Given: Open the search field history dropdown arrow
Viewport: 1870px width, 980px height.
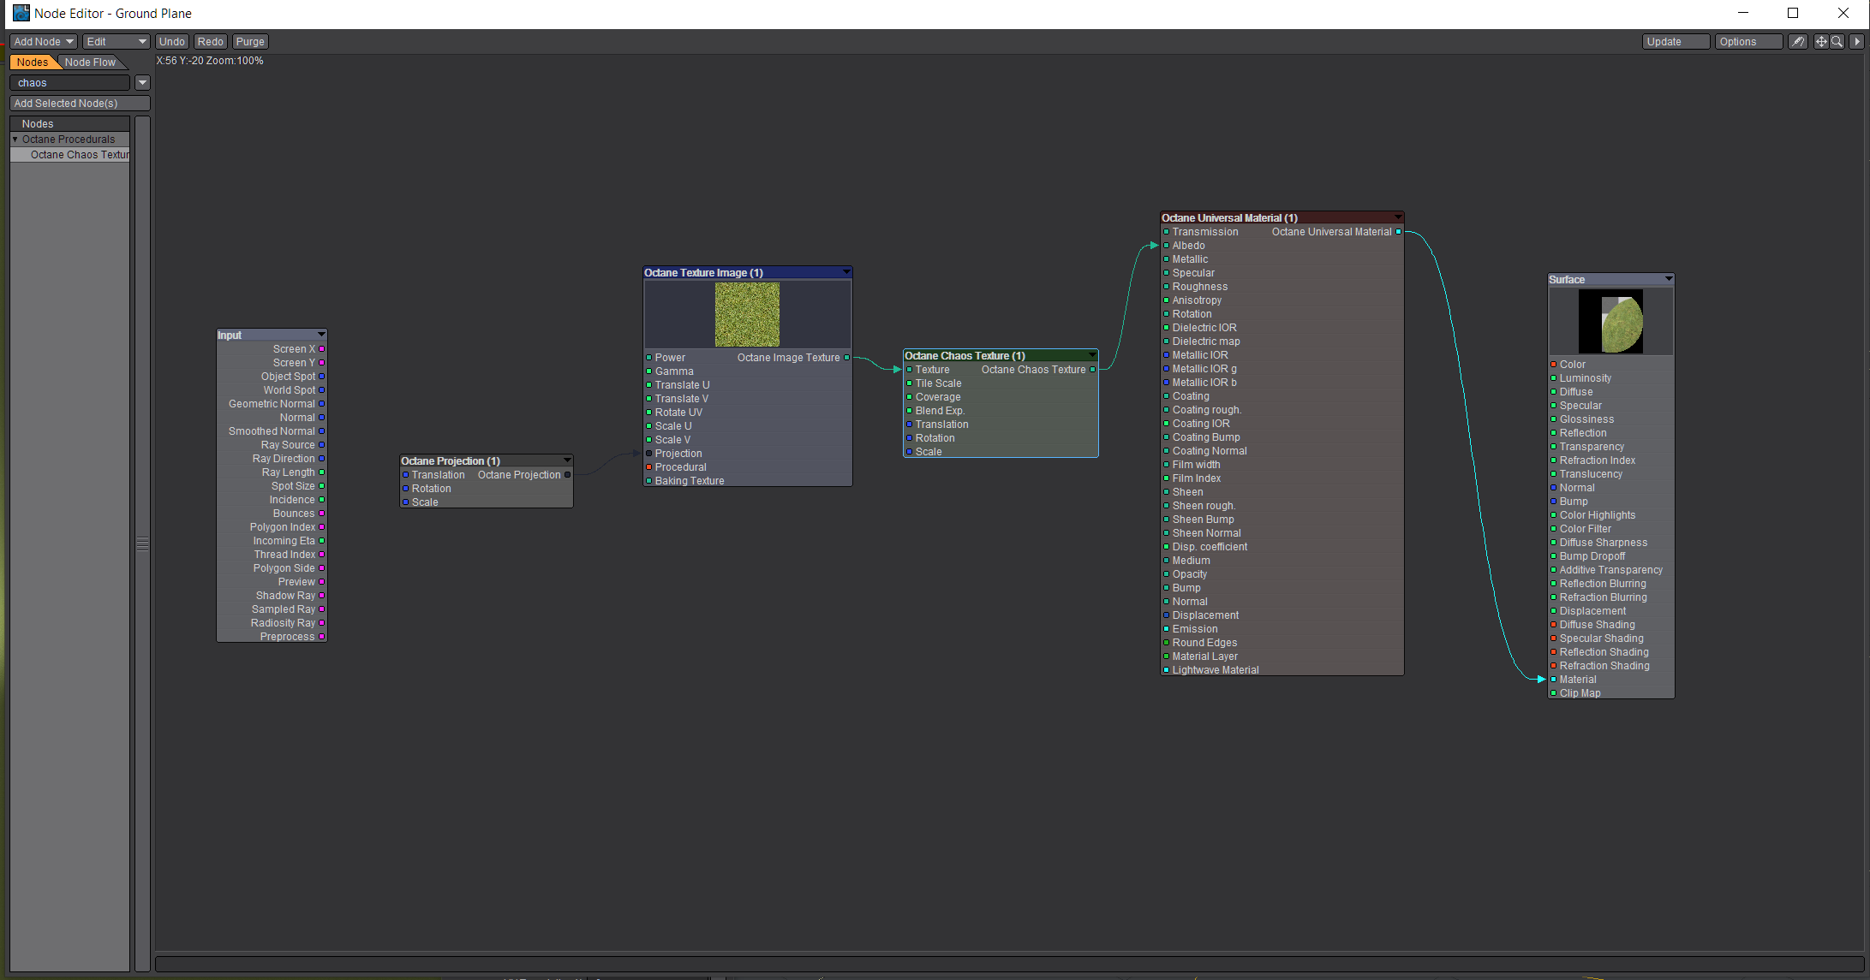Looking at the screenshot, I should pos(142,83).
